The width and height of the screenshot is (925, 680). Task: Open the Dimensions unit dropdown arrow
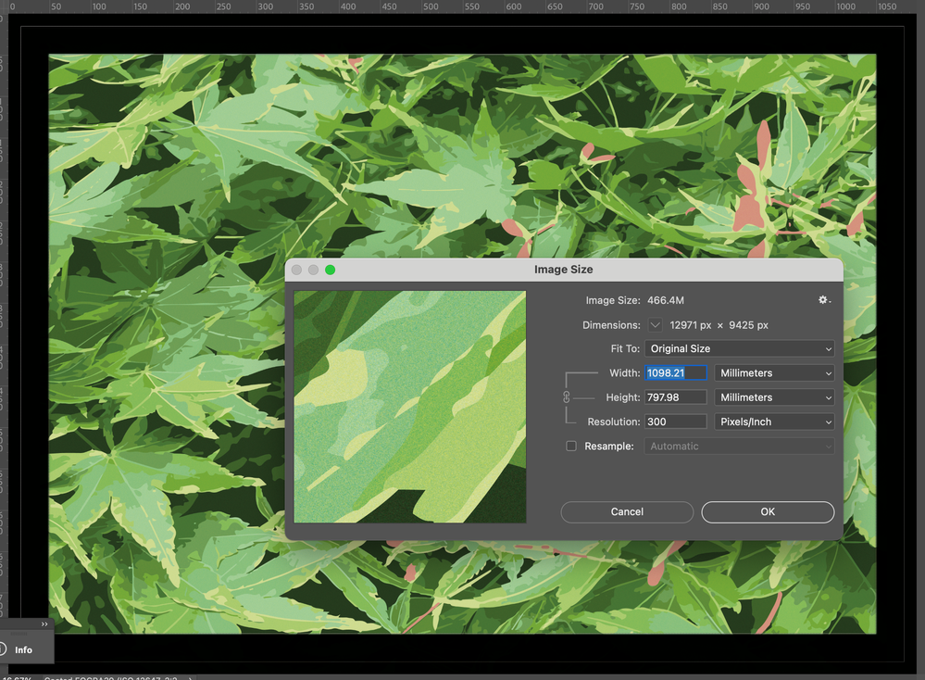point(655,325)
